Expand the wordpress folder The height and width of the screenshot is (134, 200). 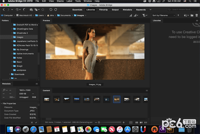coord(12,70)
